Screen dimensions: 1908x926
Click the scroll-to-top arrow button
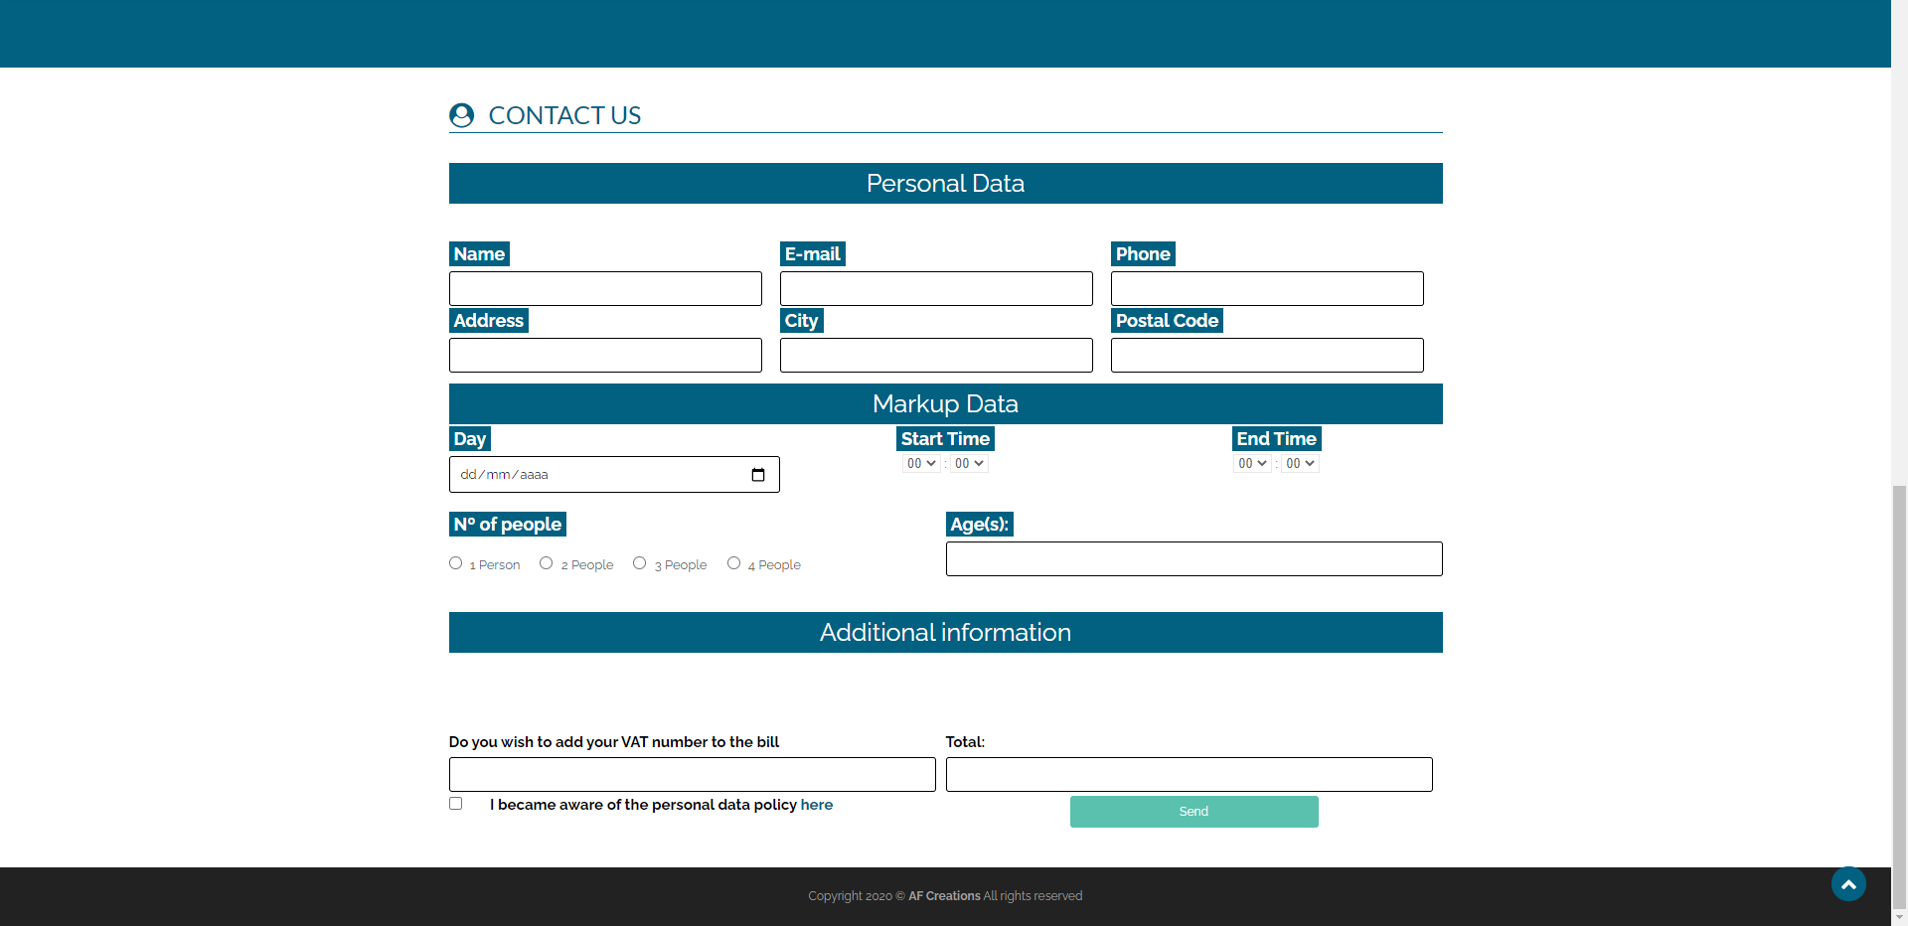pyautogui.click(x=1848, y=884)
